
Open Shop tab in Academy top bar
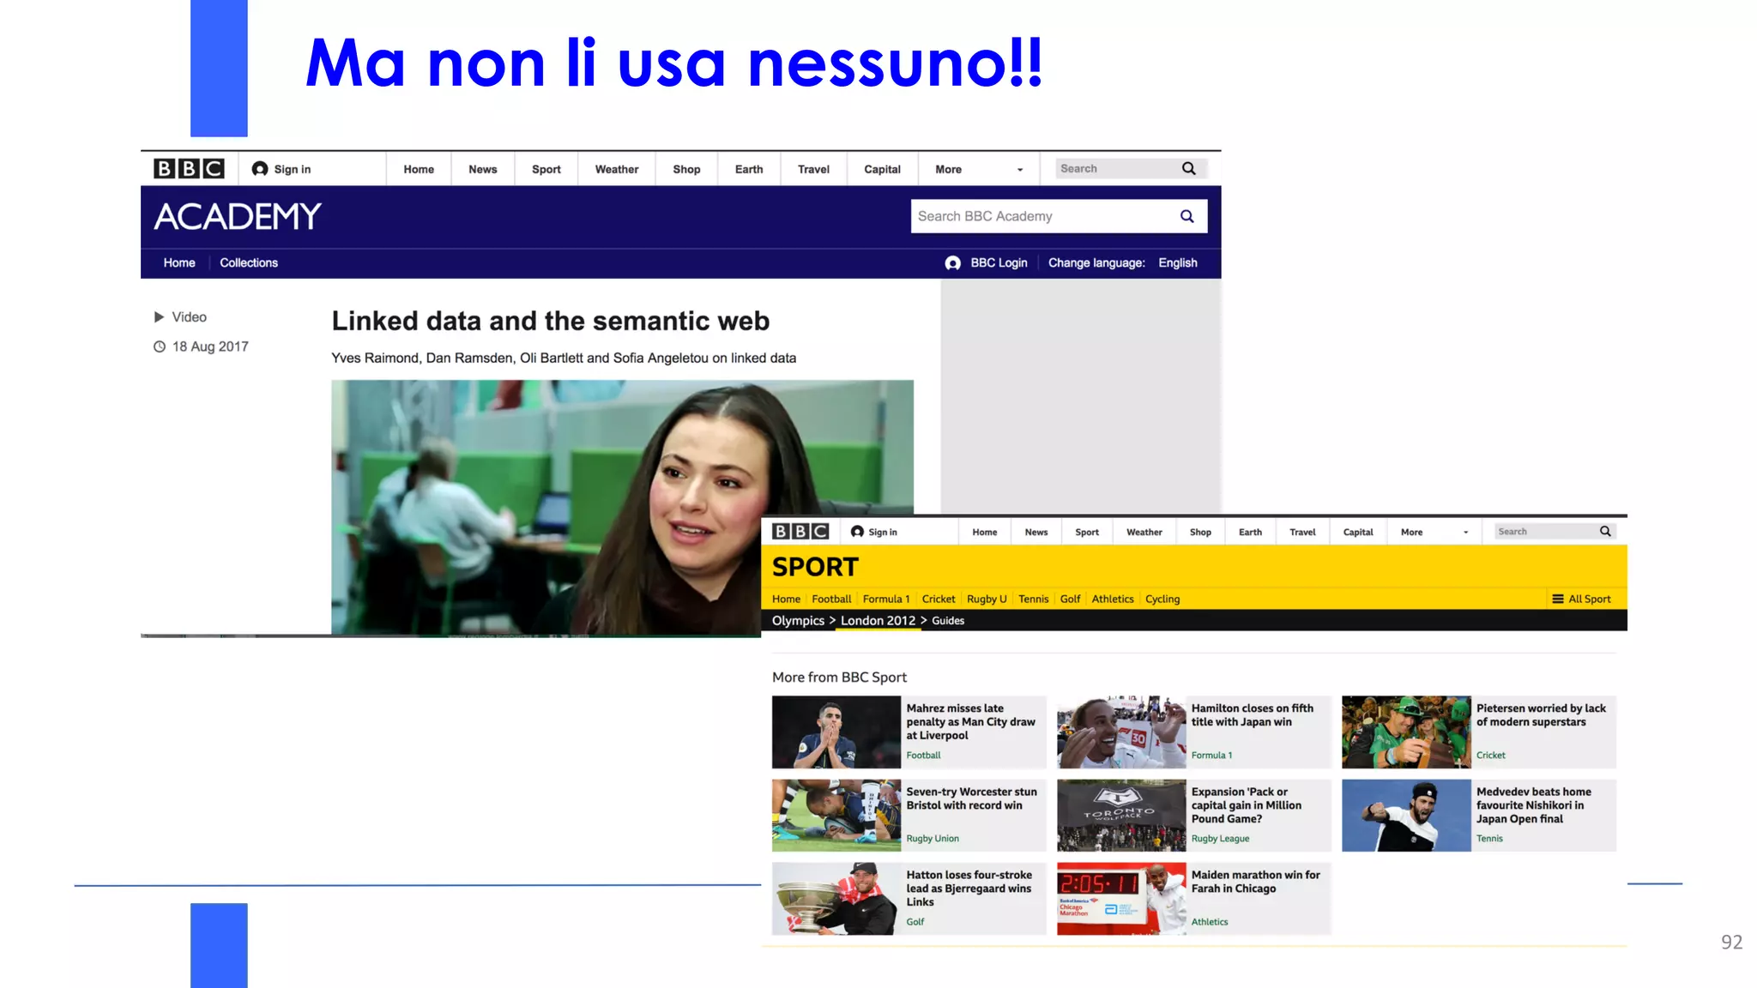click(x=686, y=169)
